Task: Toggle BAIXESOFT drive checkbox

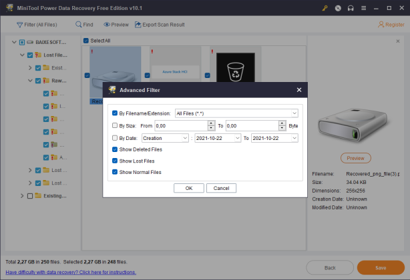Action: point(22,42)
